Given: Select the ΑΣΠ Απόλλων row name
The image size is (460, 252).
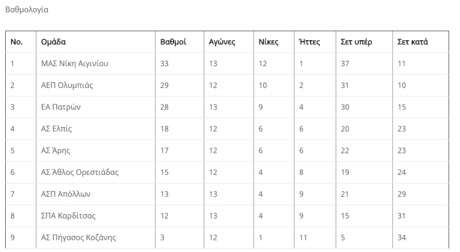Looking at the screenshot, I should click(x=66, y=194).
